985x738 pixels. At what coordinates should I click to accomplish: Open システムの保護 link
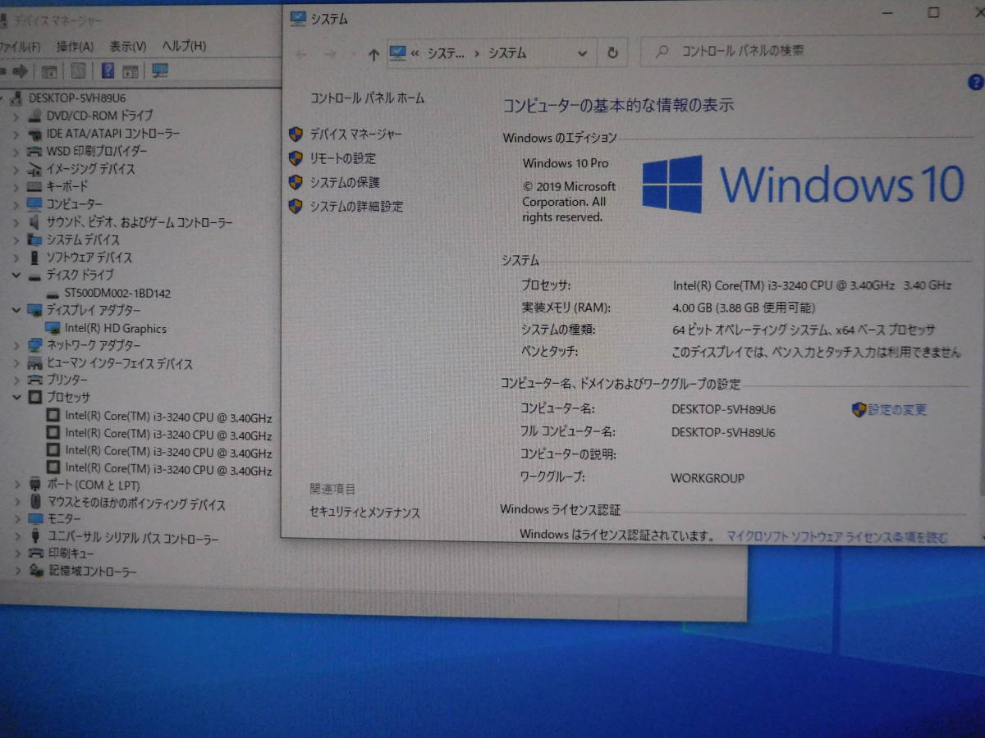345,182
